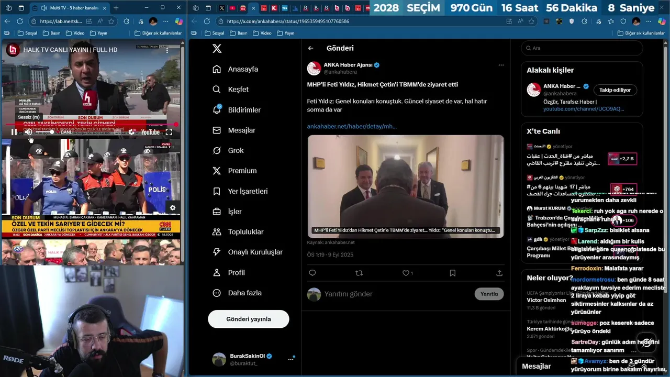Viewport: 670px width, 377px height.
Task: Share the ANKA tweet
Action: pos(499,273)
